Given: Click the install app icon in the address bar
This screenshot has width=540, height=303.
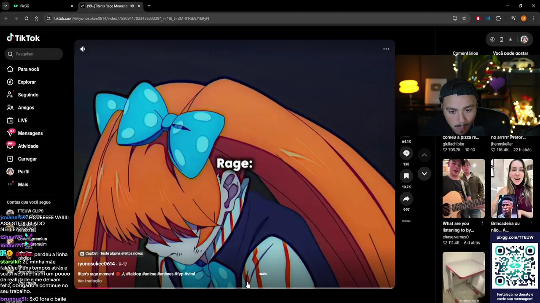Looking at the screenshot, I should pyautogui.click(x=455, y=19).
